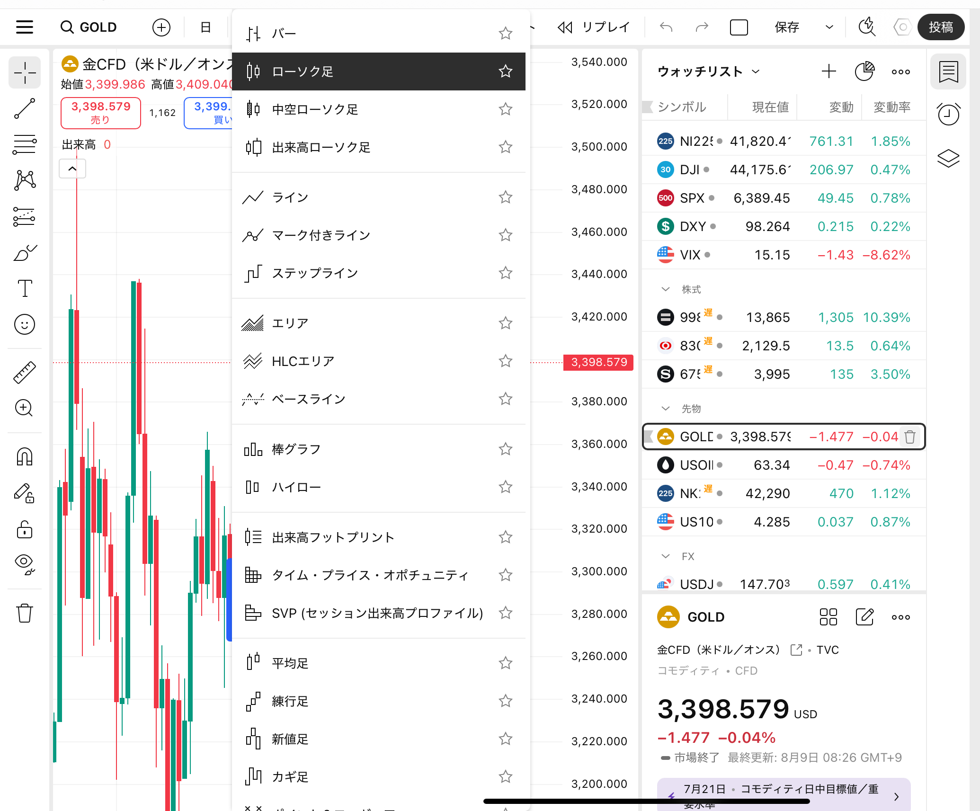Choose エリア chart type
This screenshot has width=980, height=811.
coord(290,323)
